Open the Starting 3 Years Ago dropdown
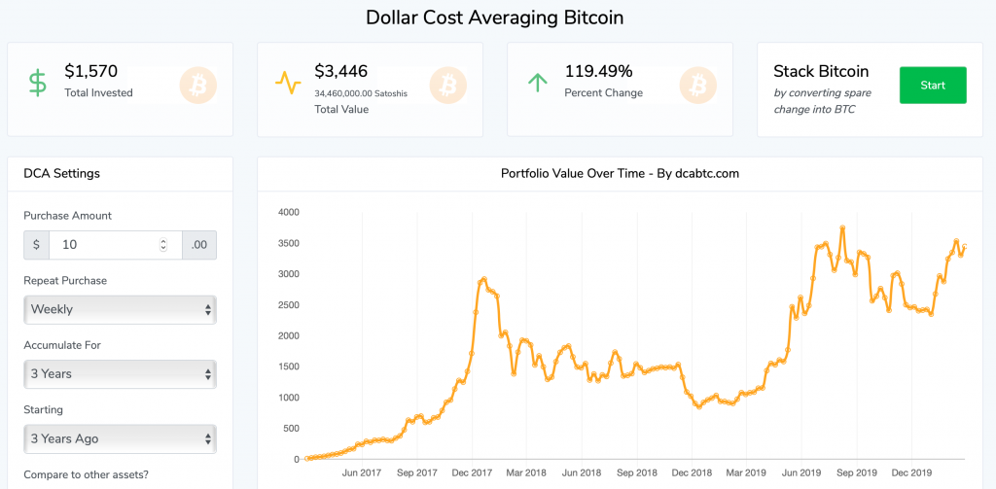The width and height of the screenshot is (996, 489). pos(120,438)
